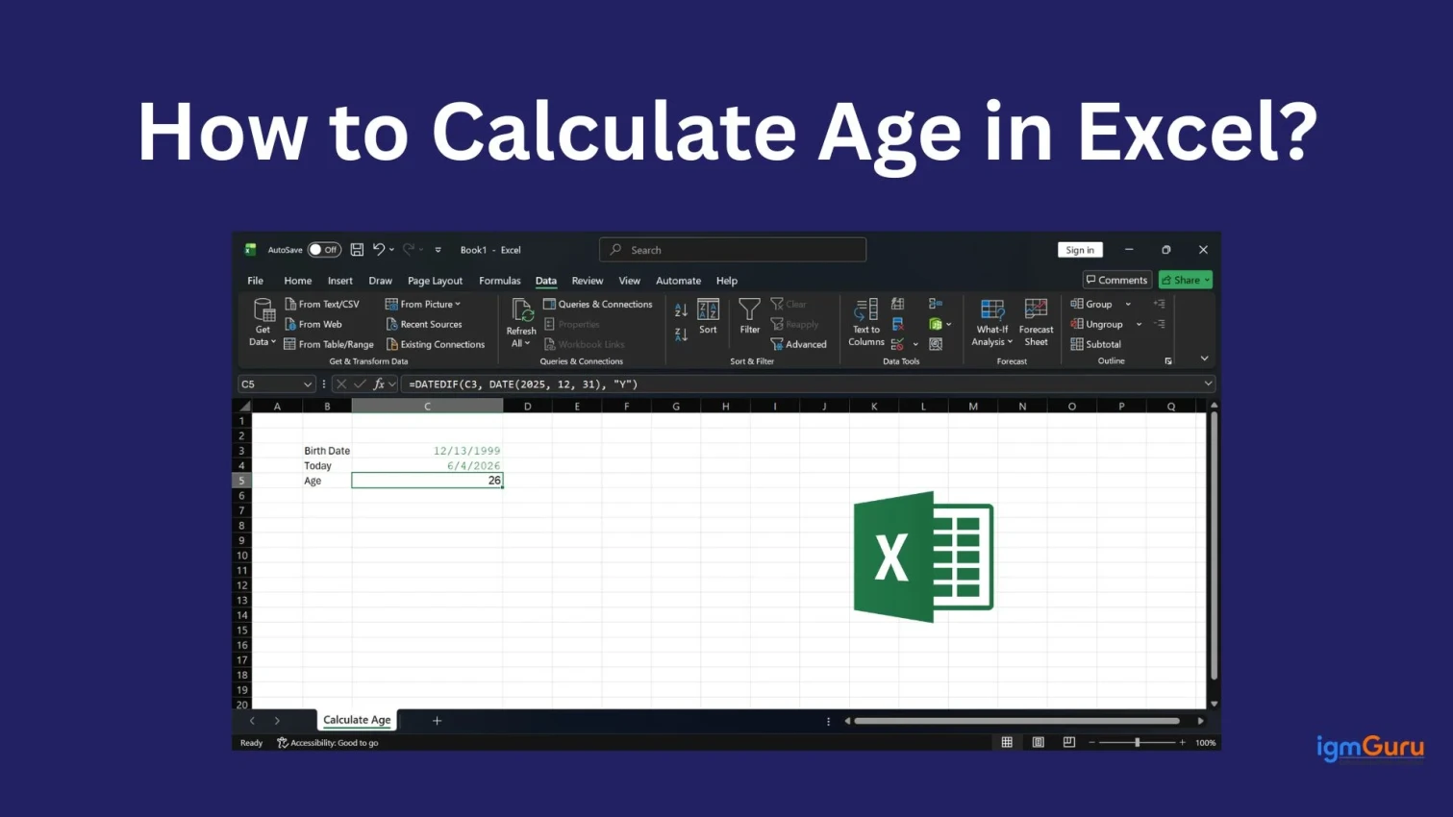Click the Subtotal button
This screenshot has height=817, width=1453.
[x=1096, y=344]
